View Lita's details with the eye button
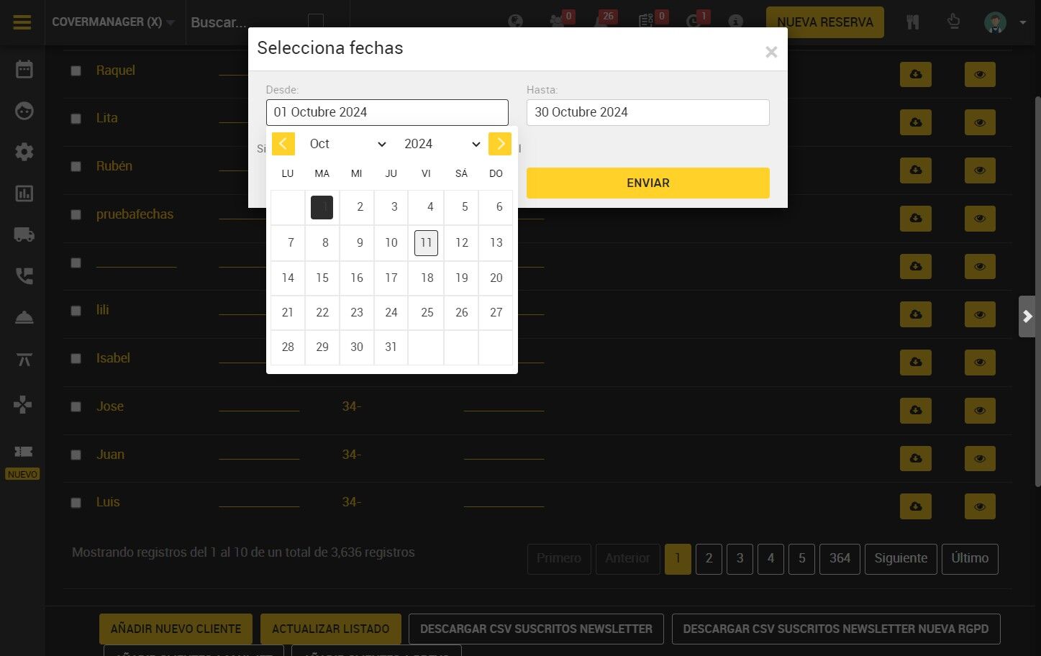This screenshot has height=656, width=1041. (x=980, y=122)
